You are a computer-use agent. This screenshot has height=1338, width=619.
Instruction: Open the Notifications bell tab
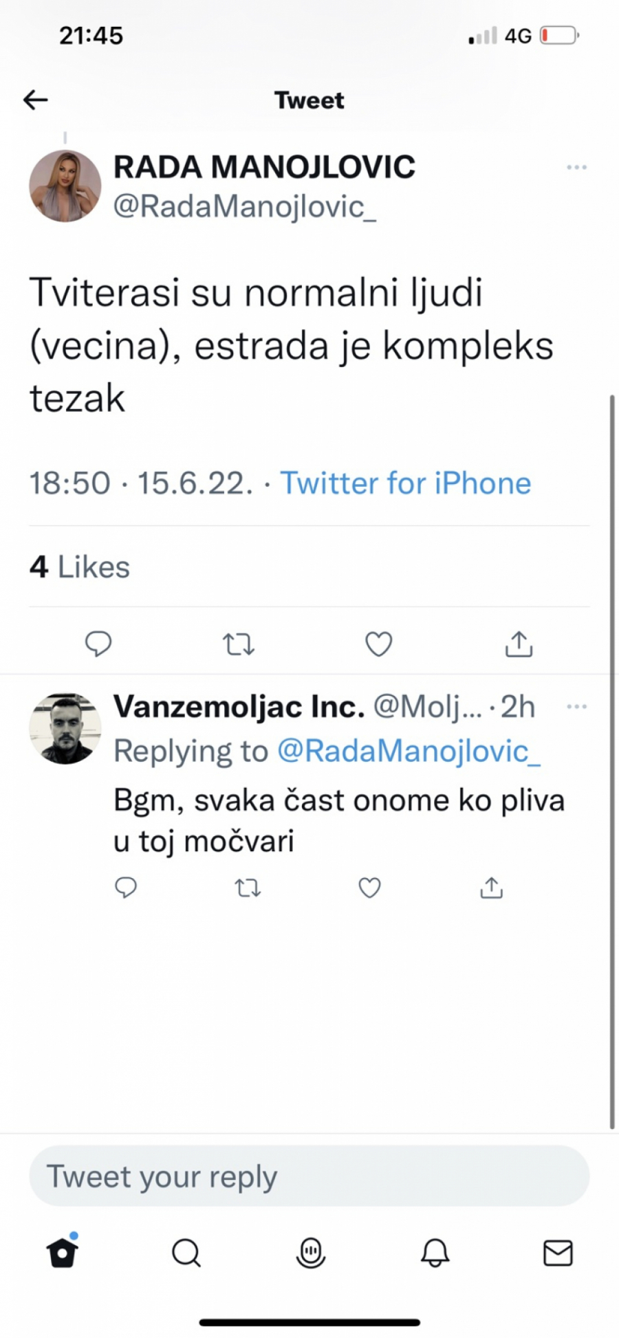(x=435, y=1253)
